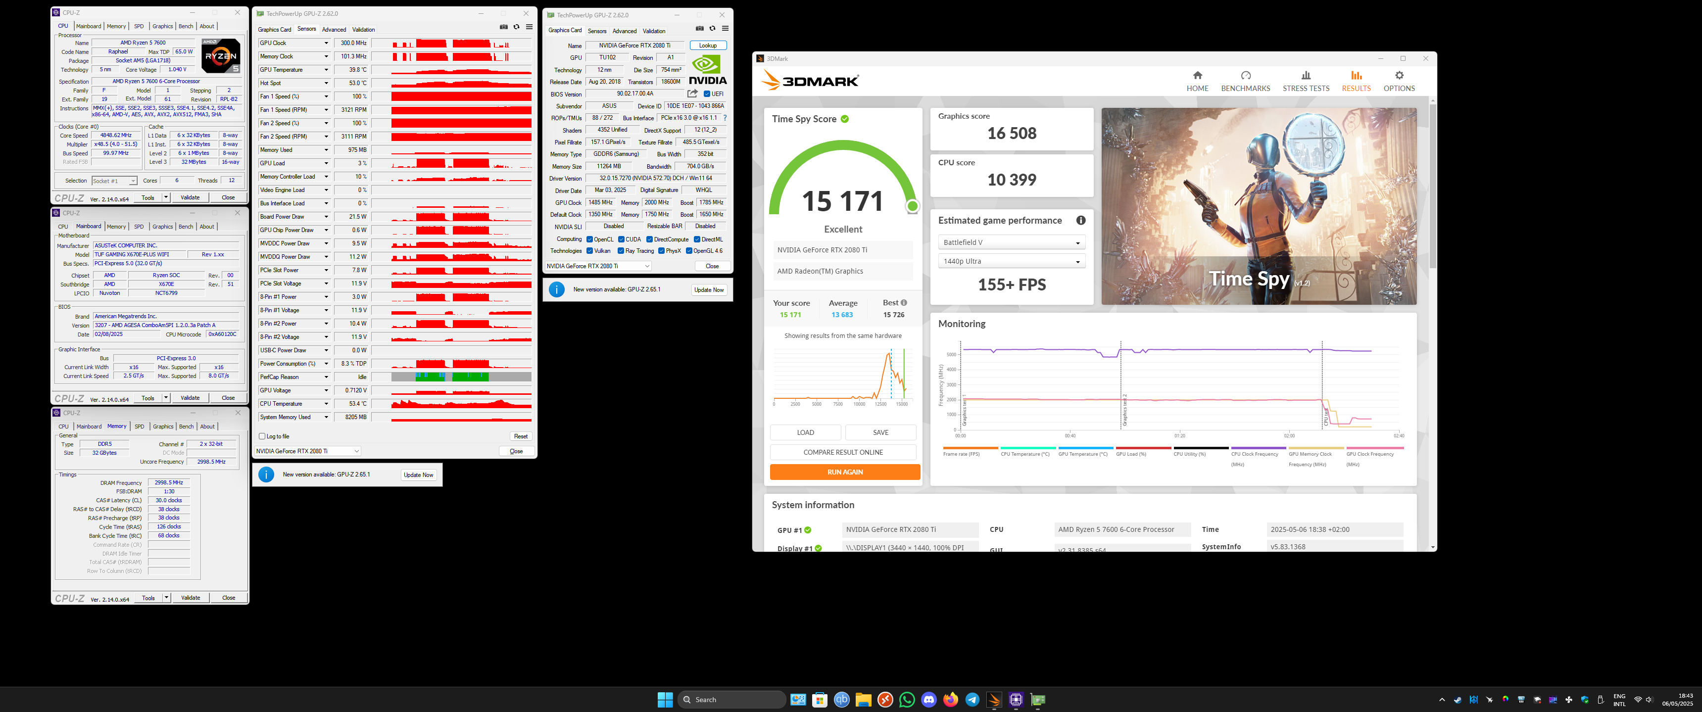Open GPU Clock sensor dropdown arrow

326,43
